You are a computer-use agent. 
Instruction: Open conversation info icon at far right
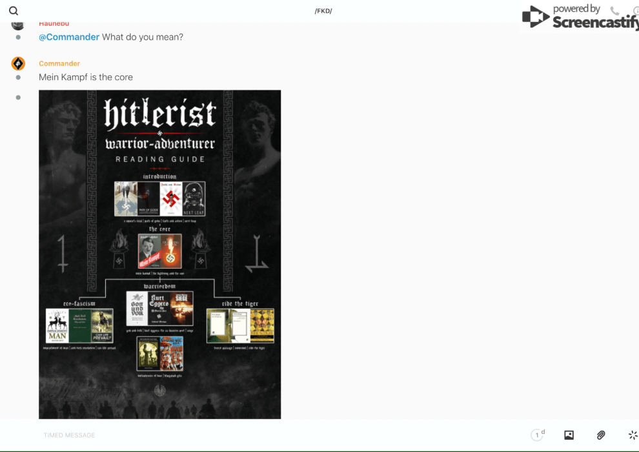635,11
